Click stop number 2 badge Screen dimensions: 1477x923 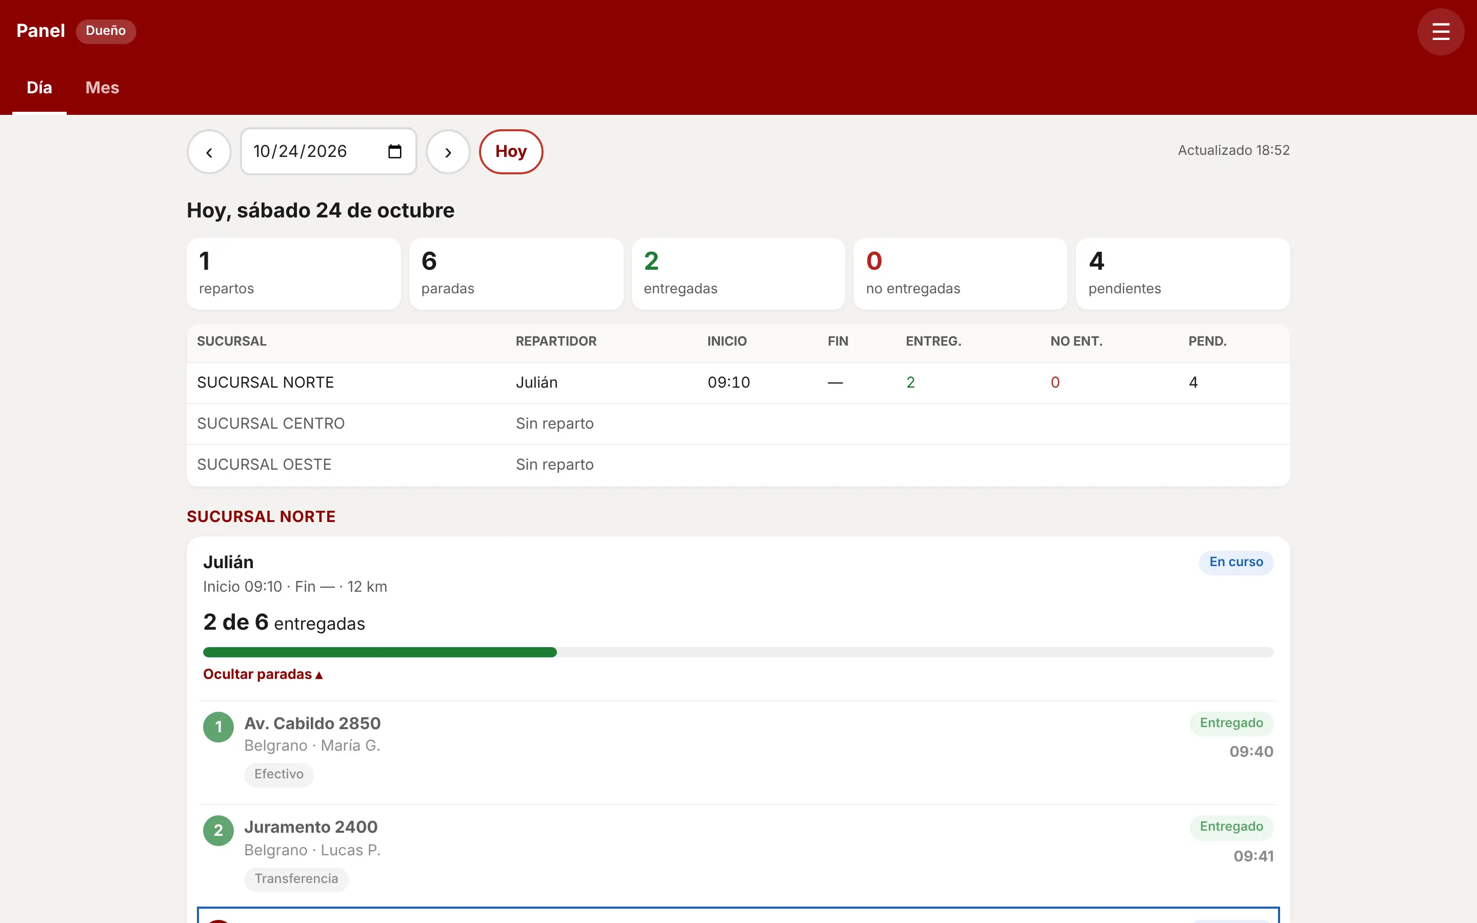click(x=218, y=831)
